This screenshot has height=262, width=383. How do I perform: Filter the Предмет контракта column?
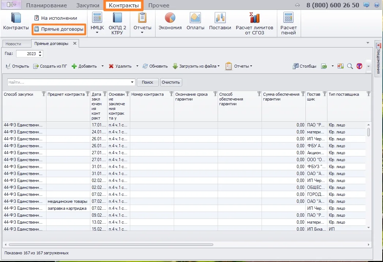pos(87,94)
